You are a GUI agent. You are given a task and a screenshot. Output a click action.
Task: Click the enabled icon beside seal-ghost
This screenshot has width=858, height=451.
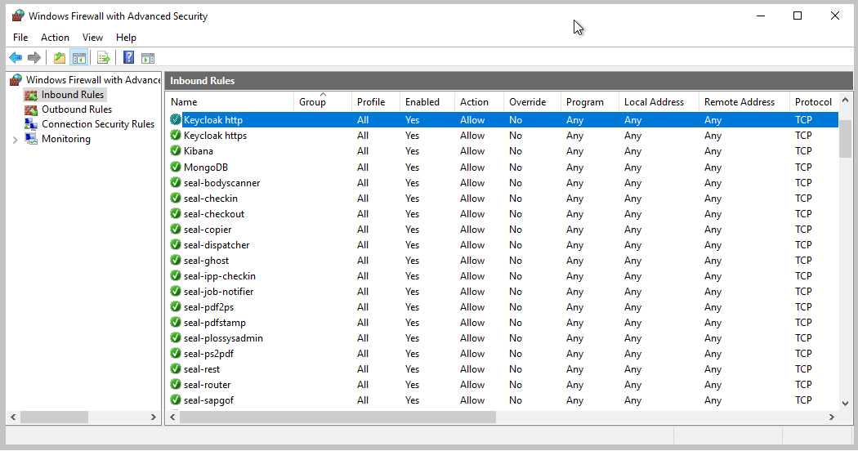tap(176, 260)
